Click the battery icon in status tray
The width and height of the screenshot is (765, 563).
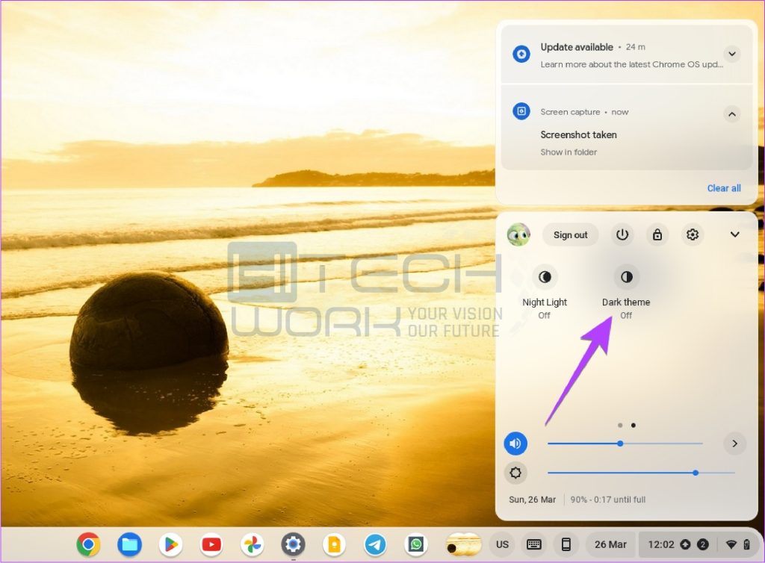click(x=746, y=544)
